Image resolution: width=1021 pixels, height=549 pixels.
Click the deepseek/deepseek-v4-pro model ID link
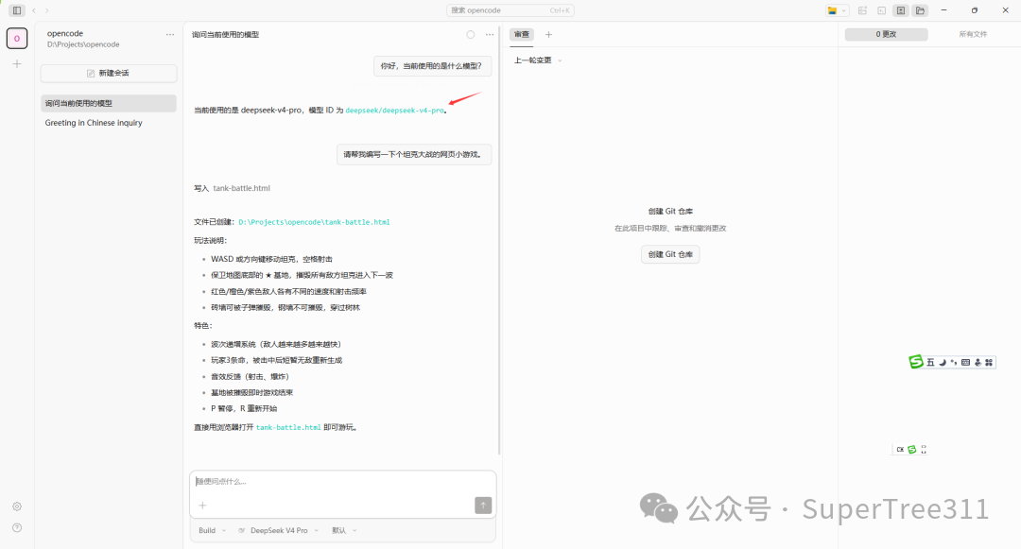click(x=394, y=111)
